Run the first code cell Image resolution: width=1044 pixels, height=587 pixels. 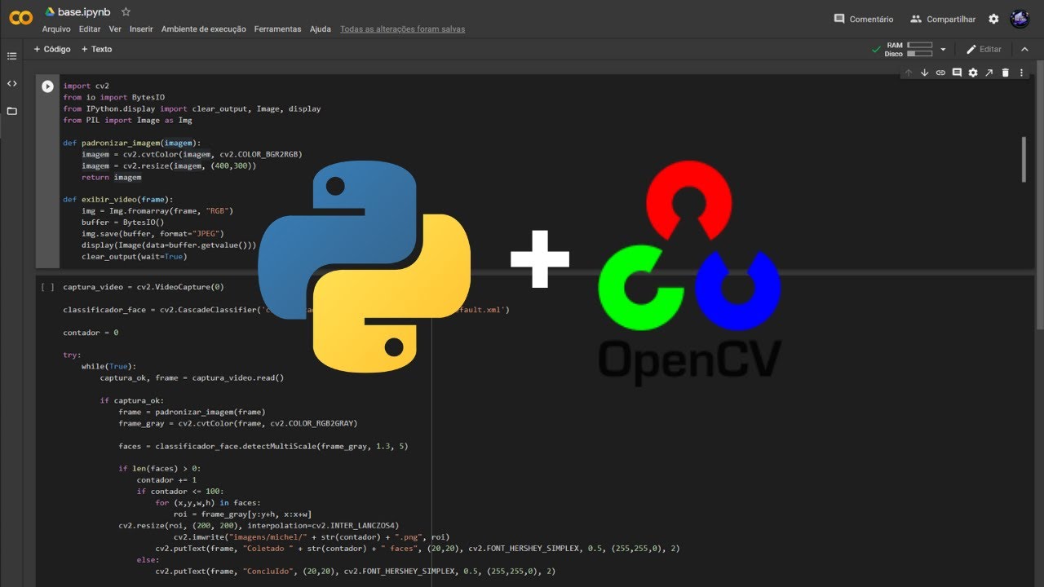tap(47, 86)
